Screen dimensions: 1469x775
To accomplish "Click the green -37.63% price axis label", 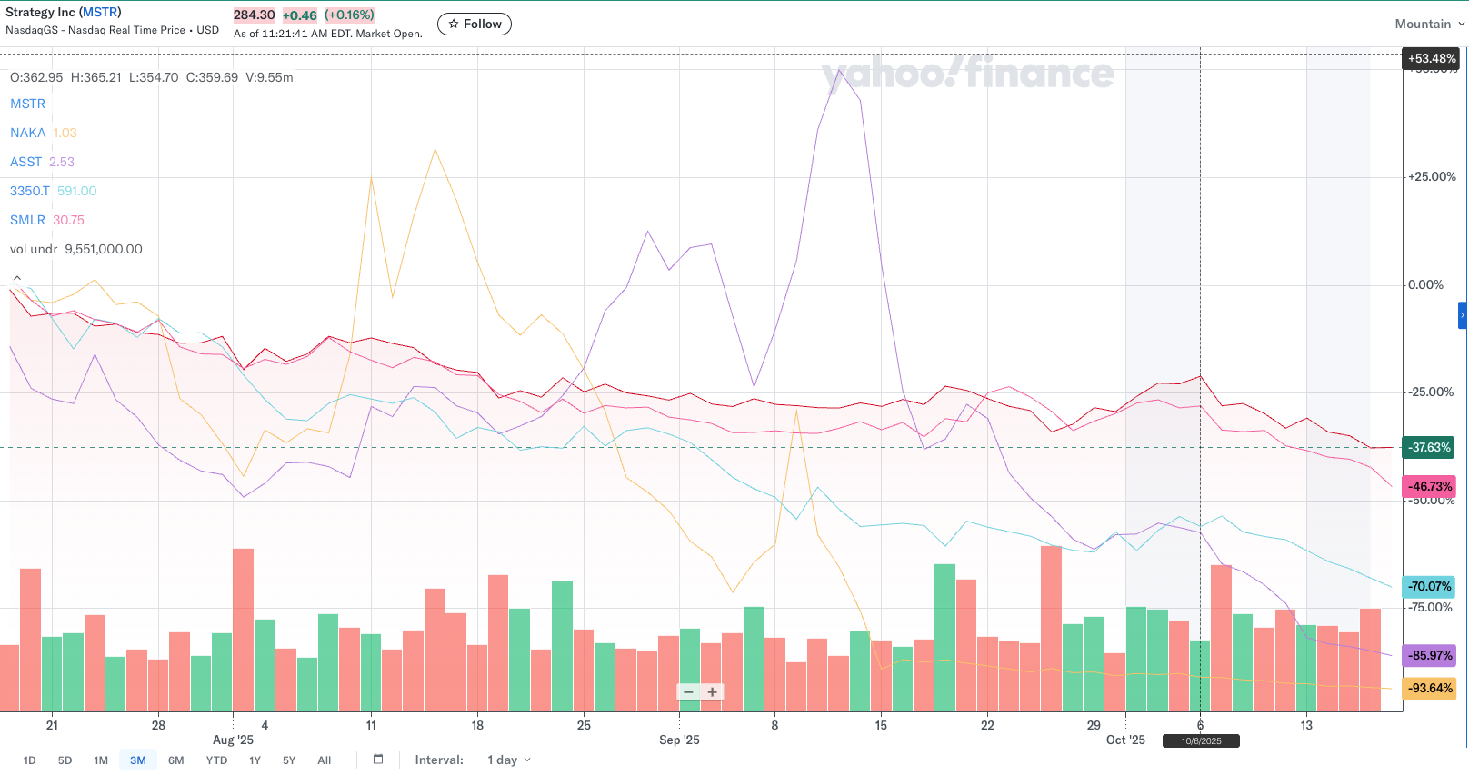I will click(x=1430, y=448).
